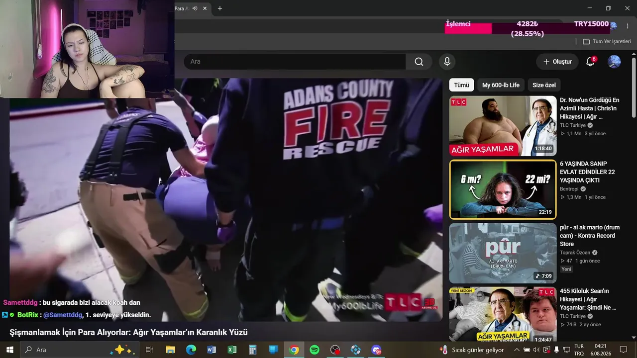This screenshot has height=358, width=637.
Task: Open the YouTube account avatar menu
Action: (x=614, y=62)
